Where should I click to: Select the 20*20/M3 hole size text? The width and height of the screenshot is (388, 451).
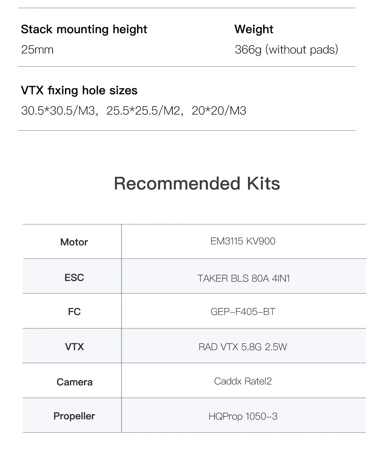219,111
